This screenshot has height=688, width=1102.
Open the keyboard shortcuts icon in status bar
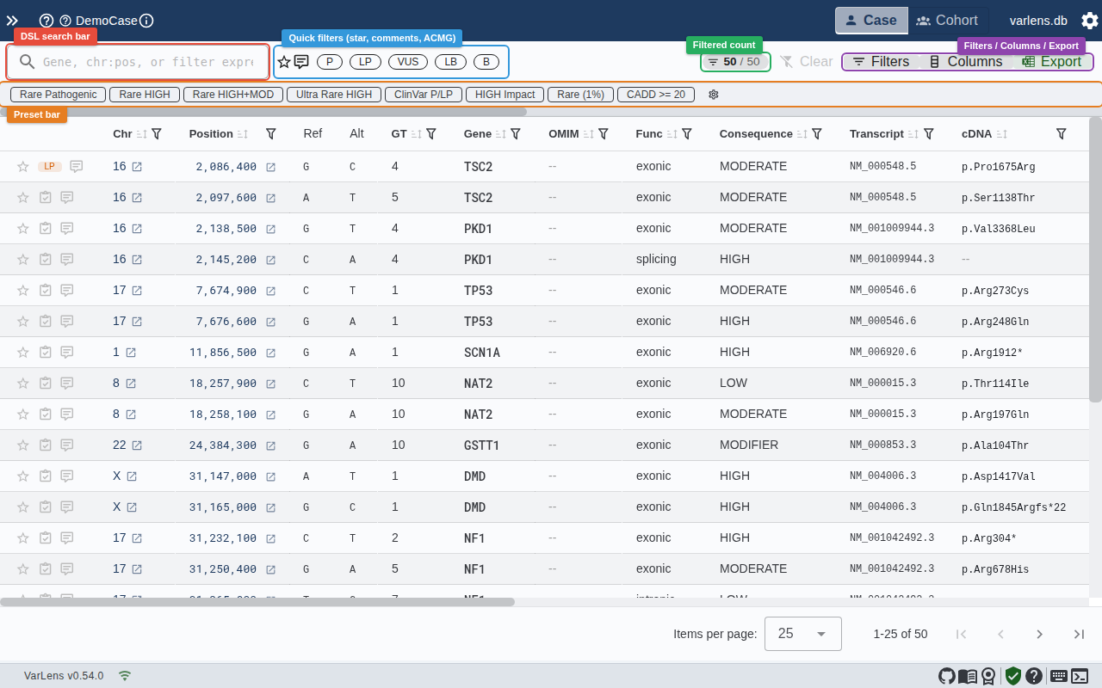point(1059,676)
